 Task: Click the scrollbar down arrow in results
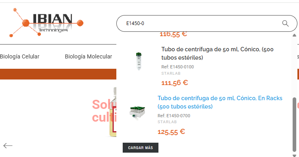pos(294,155)
